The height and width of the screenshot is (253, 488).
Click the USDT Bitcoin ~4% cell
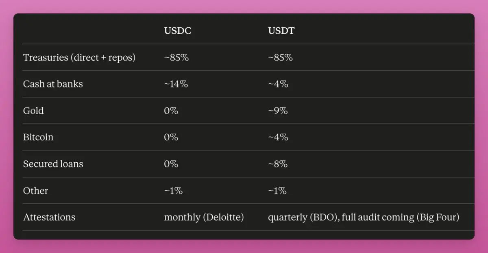click(x=278, y=137)
